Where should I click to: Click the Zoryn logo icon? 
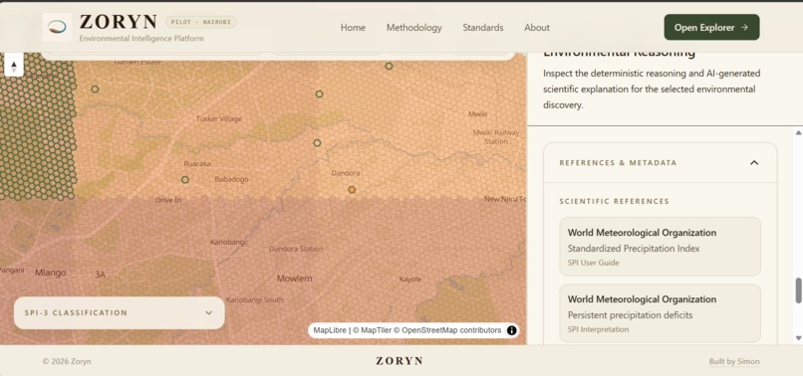[57, 27]
